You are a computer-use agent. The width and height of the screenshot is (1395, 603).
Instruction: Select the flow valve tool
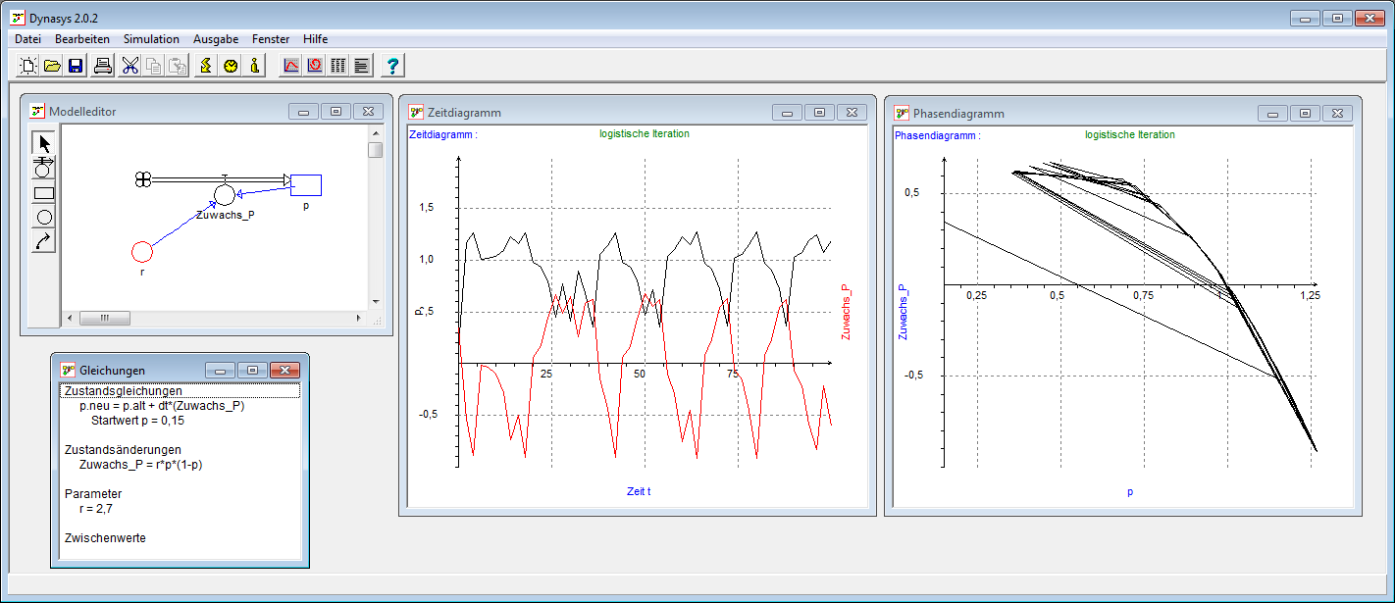[44, 168]
